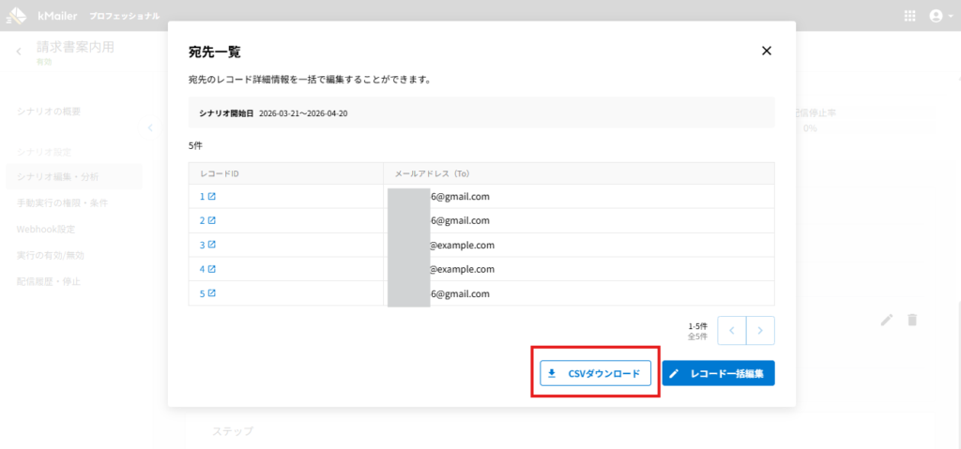Open record ID 1 external link
The height and width of the screenshot is (449, 961).
tap(207, 197)
